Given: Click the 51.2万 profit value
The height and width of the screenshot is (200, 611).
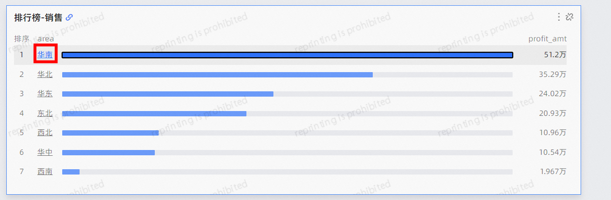Looking at the screenshot, I should click(555, 55).
